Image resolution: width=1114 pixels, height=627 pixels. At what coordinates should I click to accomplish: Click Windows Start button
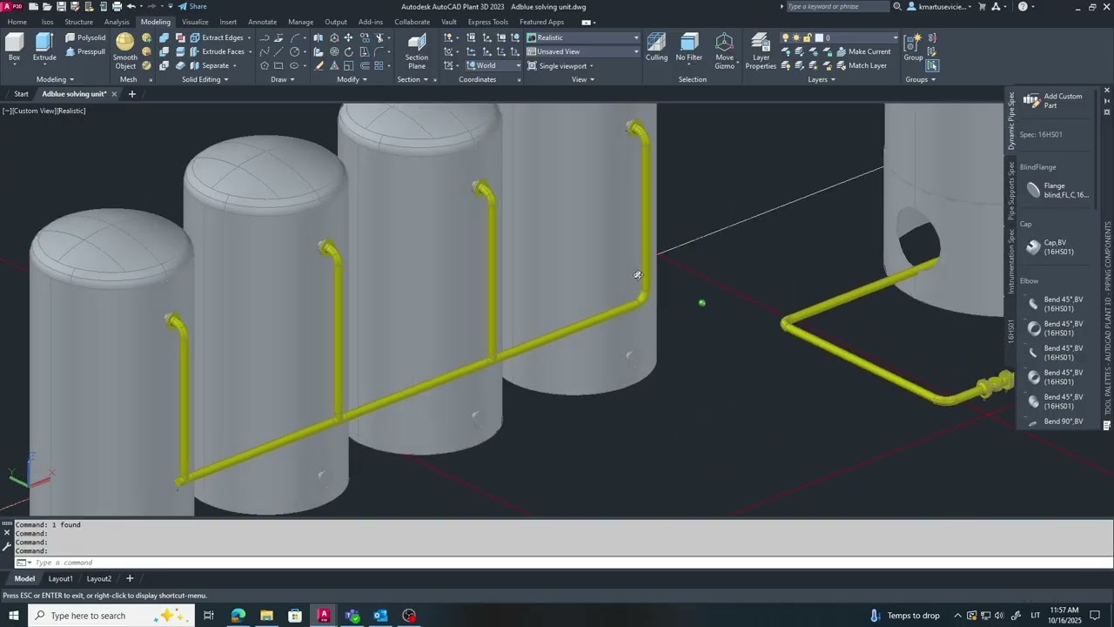coord(14,616)
